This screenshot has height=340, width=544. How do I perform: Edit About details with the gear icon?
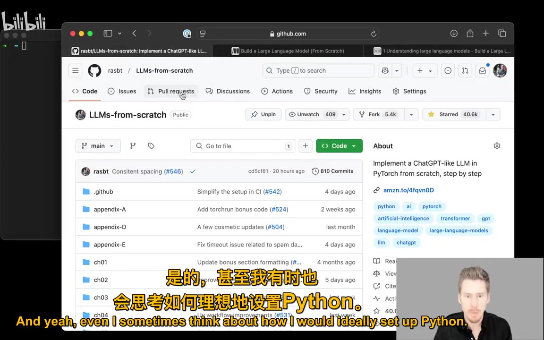pyautogui.click(x=497, y=146)
